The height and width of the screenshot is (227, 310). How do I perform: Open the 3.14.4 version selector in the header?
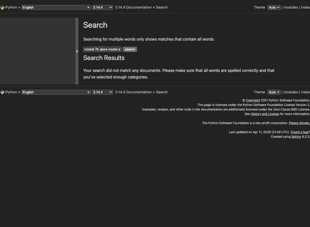pos(102,7)
